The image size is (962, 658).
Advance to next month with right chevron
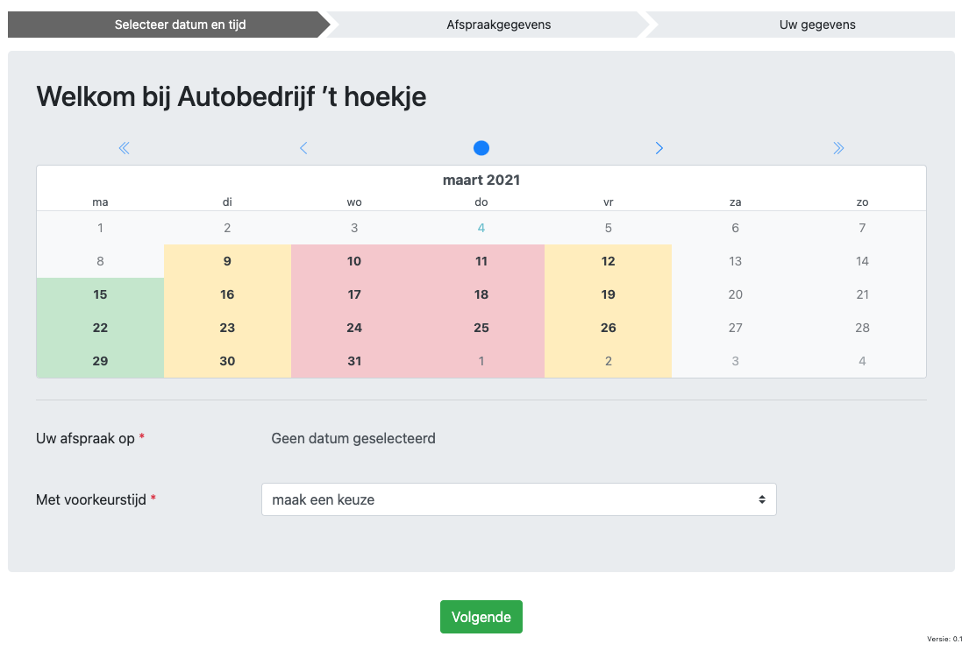pyautogui.click(x=659, y=148)
